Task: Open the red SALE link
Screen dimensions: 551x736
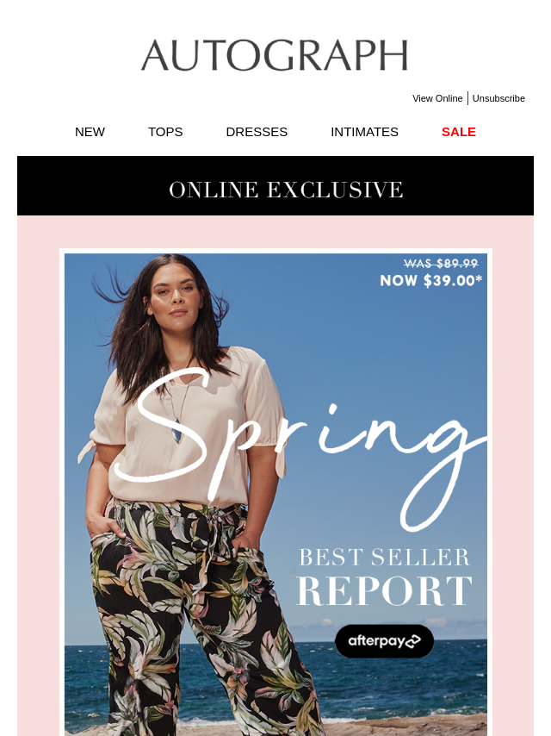Action: (x=459, y=132)
